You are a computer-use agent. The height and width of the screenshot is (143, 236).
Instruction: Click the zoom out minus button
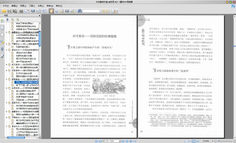point(215,141)
